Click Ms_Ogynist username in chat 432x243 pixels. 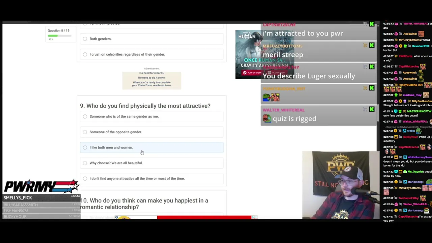pyautogui.click(x=416, y=172)
